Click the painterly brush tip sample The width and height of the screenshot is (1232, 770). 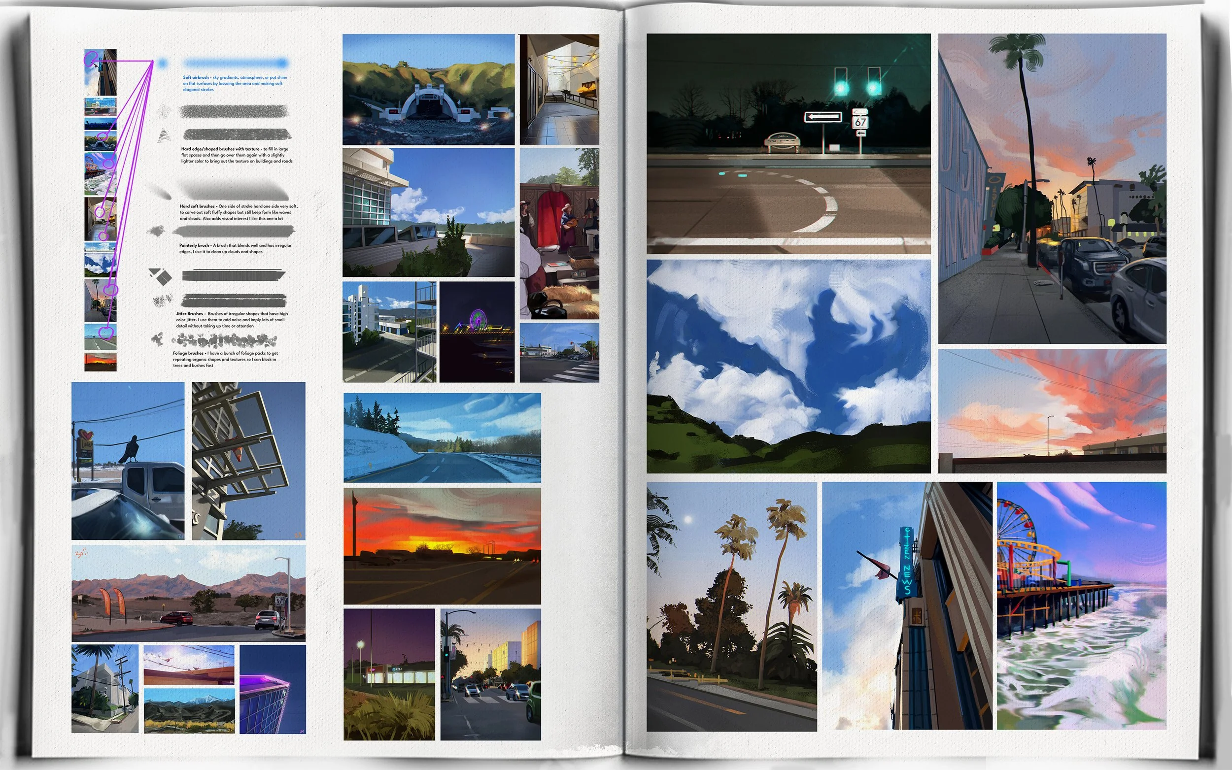(x=156, y=231)
